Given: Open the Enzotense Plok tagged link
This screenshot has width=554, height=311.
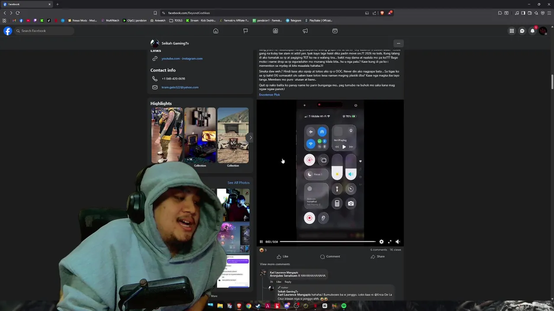Looking at the screenshot, I should tap(269, 95).
